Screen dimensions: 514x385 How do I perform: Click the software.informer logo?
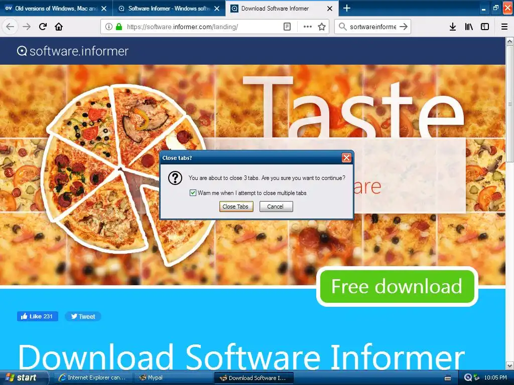coord(72,51)
